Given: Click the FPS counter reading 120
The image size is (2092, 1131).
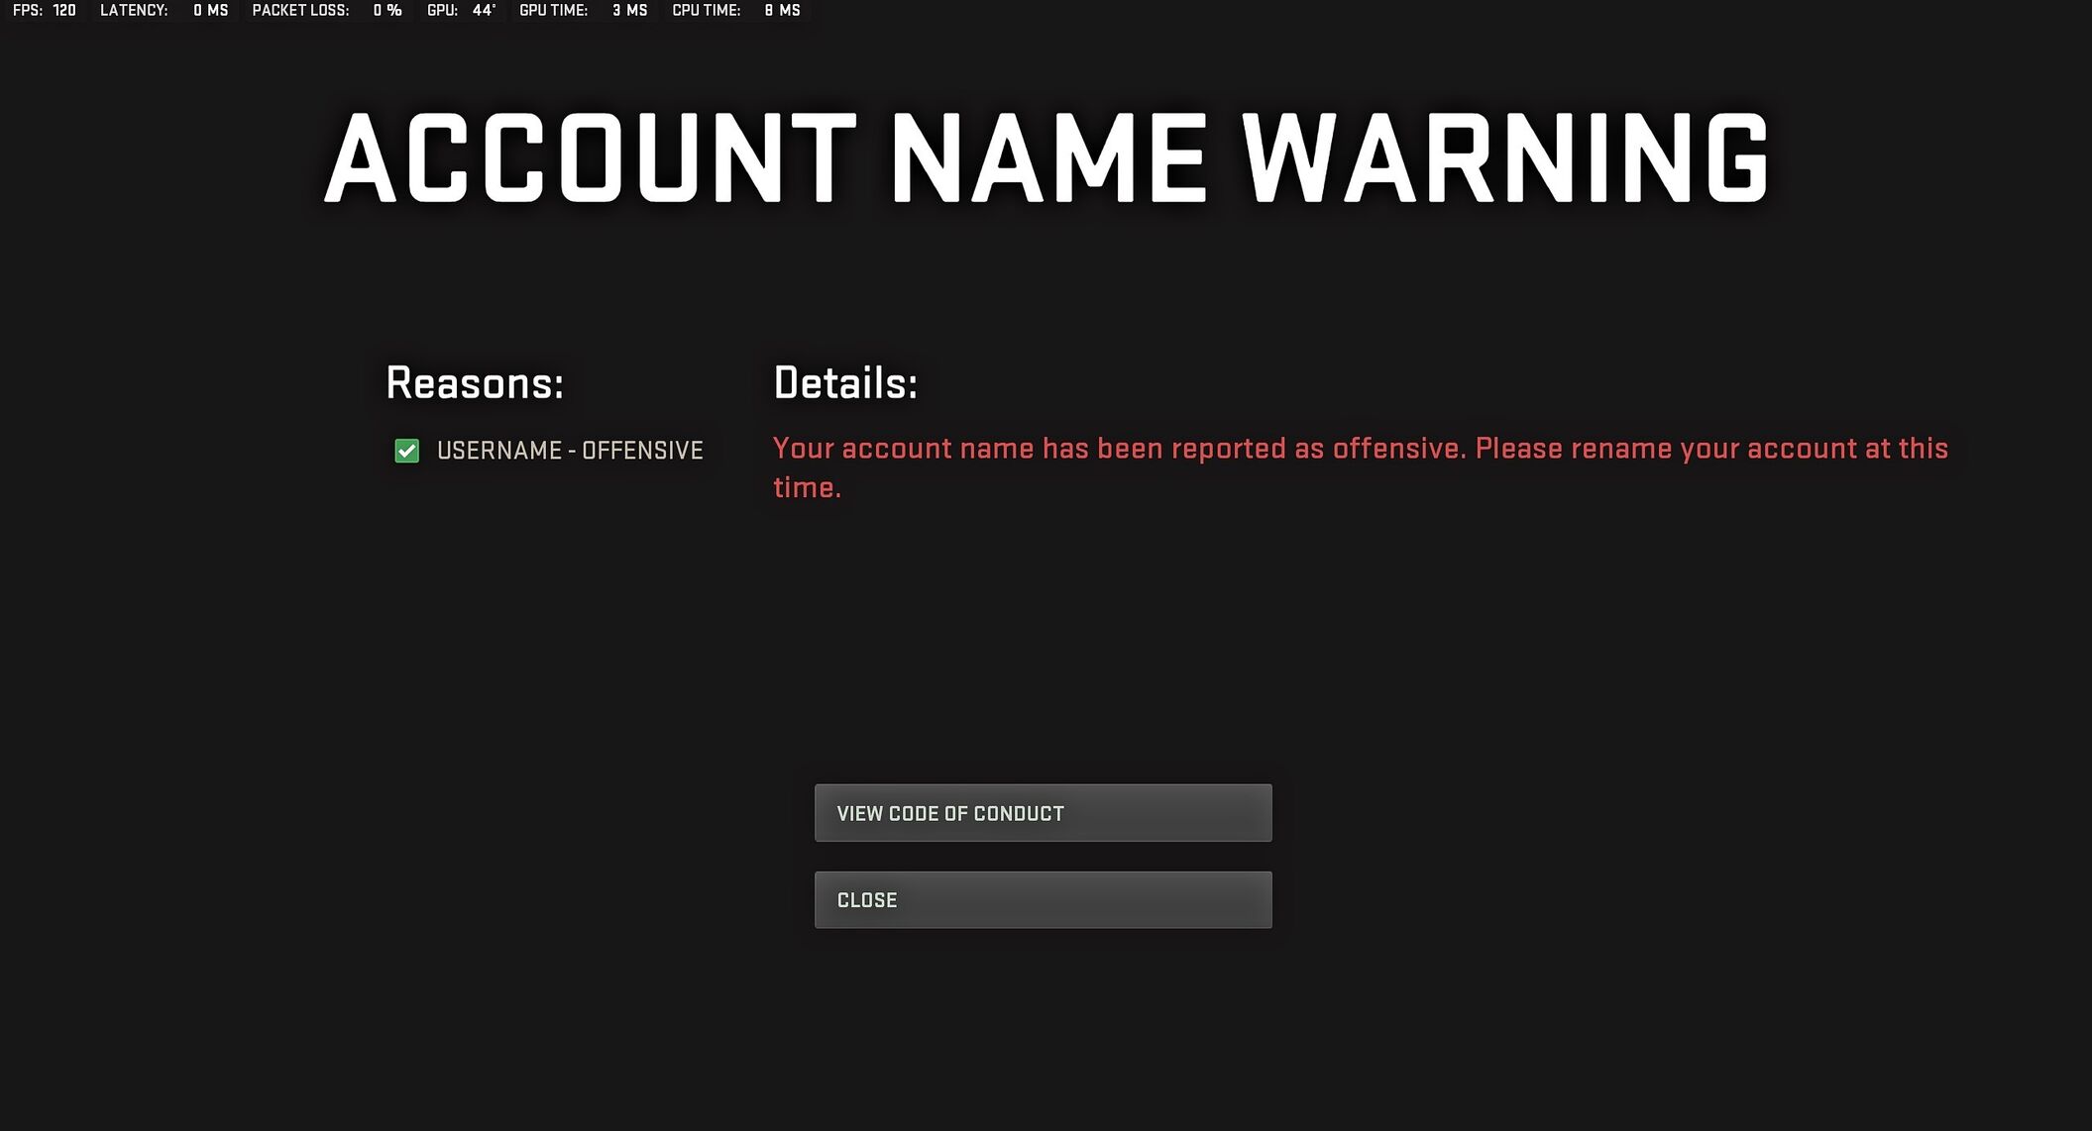Looking at the screenshot, I should [x=45, y=10].
